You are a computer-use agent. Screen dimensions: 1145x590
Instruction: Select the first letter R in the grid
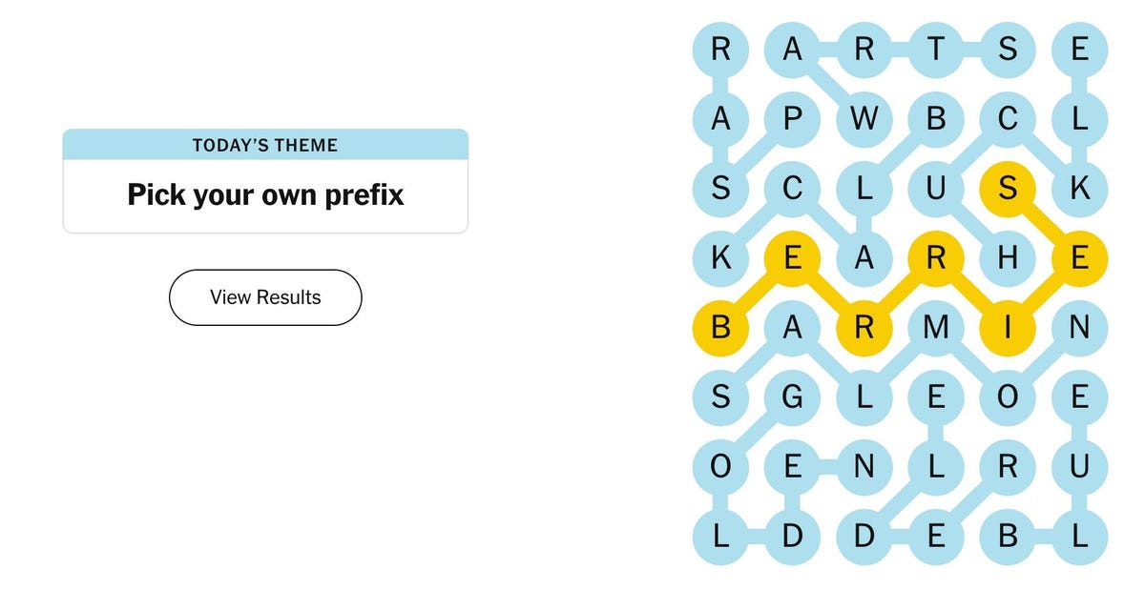720,50
